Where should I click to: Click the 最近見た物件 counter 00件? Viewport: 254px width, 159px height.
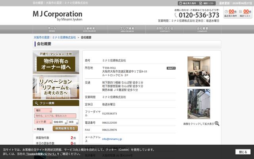pos(233,12)
